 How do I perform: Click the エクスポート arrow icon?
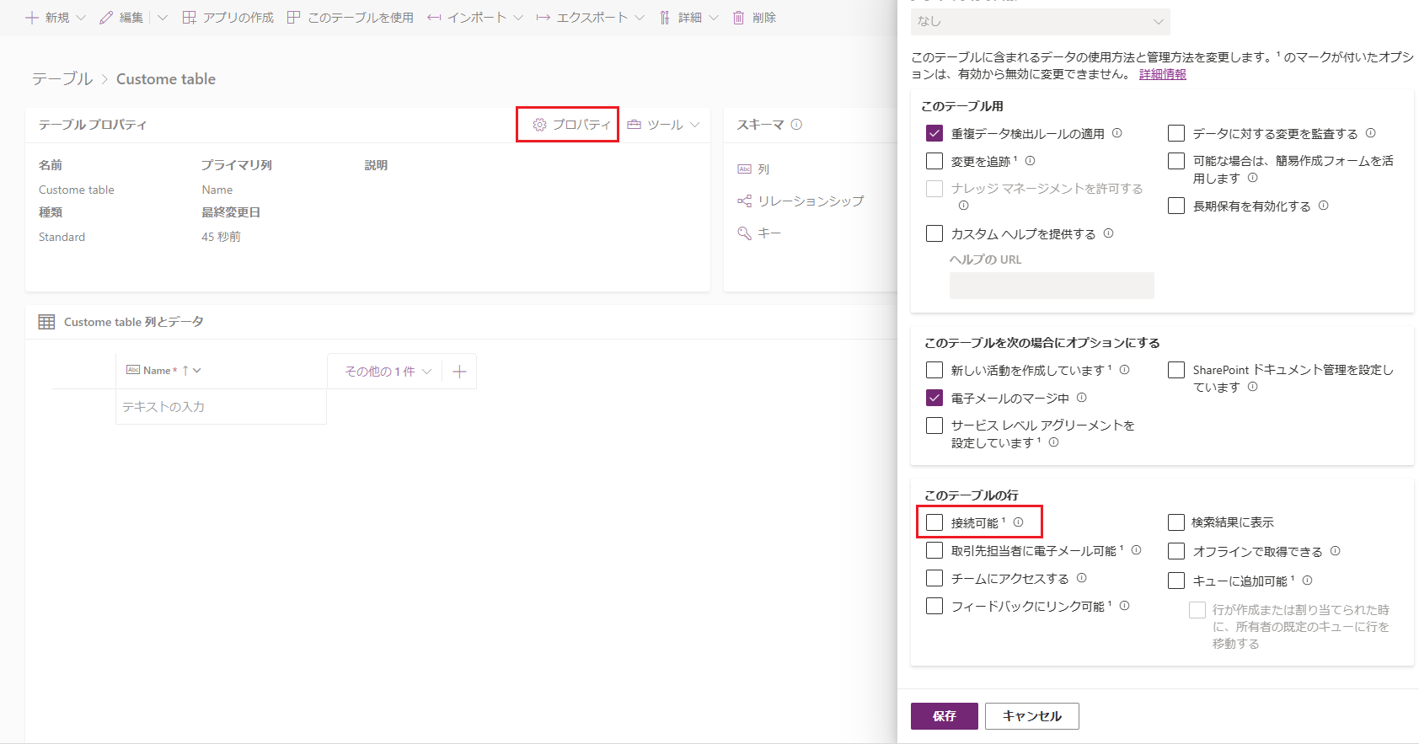(544, 18)
